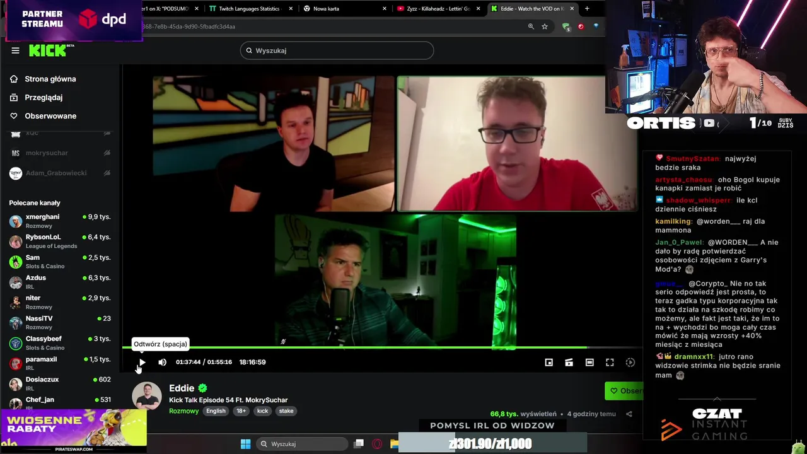This screenshot has height=454, width=807.
Task: Select the kick tag
Action: tap(262, 411)
